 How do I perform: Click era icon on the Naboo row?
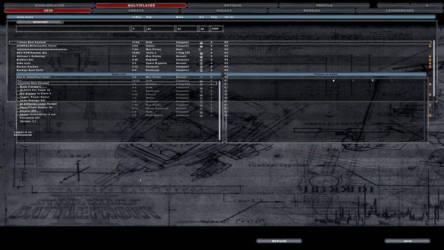point(201,46)
